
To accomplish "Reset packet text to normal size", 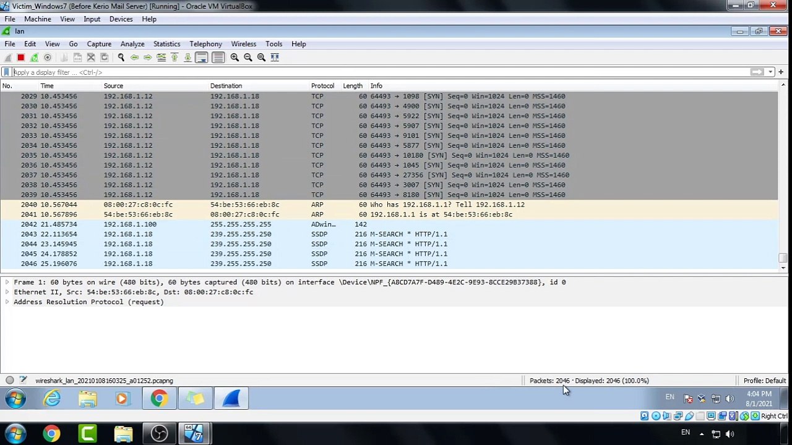I will pyautogui.click(x=261, y=57).
